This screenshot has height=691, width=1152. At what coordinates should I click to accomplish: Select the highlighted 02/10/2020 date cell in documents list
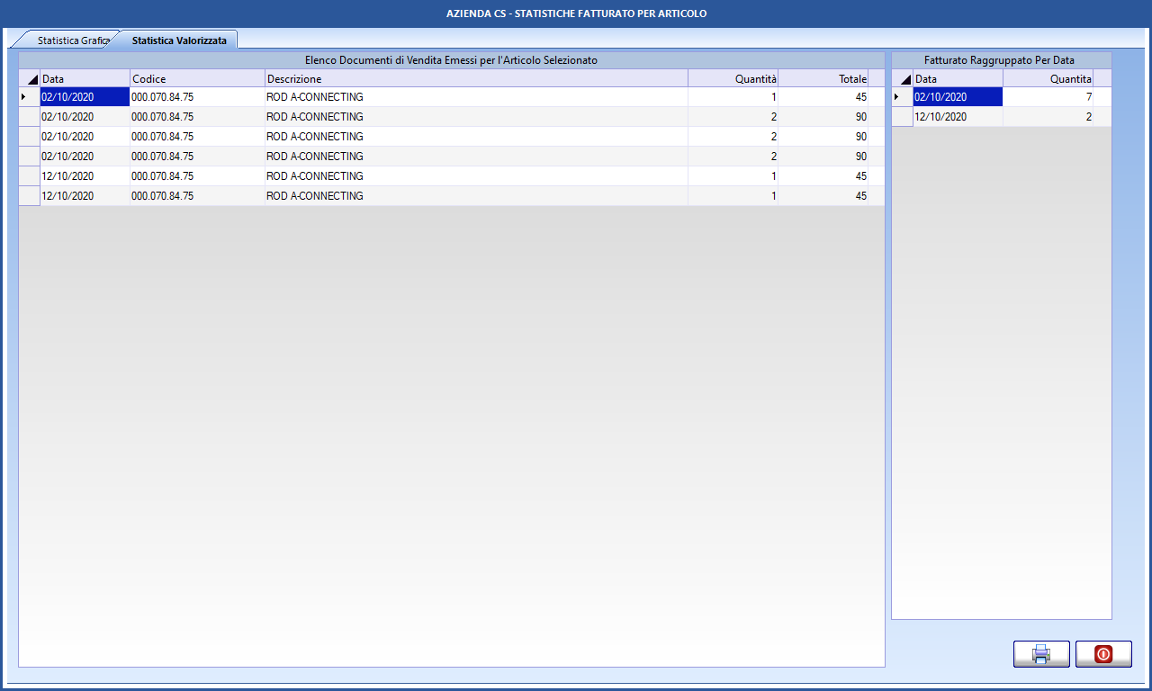point(85,97)
